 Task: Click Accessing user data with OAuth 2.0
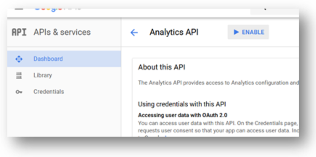pyautogui.click(x=183, y=115)
